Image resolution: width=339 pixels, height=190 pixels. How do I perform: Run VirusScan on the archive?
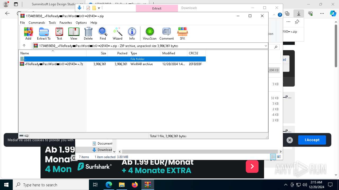click(x=150, y=34)
